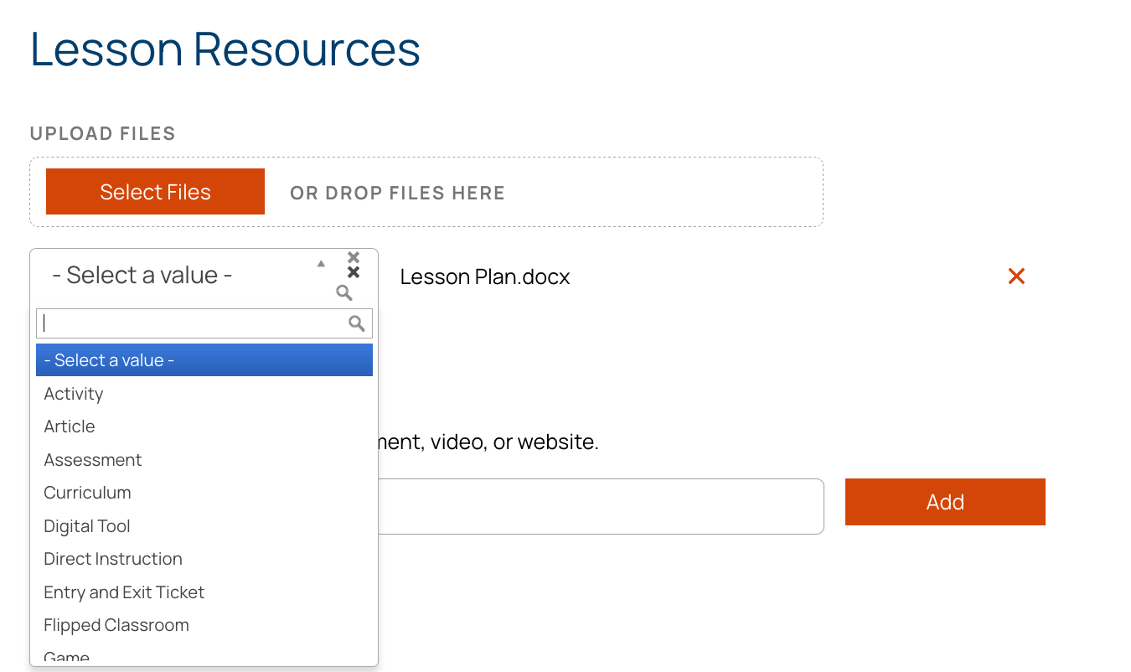The image size is (1131, 672).
Task: Pick the Assessment option
Action: [x=93, y=460]
